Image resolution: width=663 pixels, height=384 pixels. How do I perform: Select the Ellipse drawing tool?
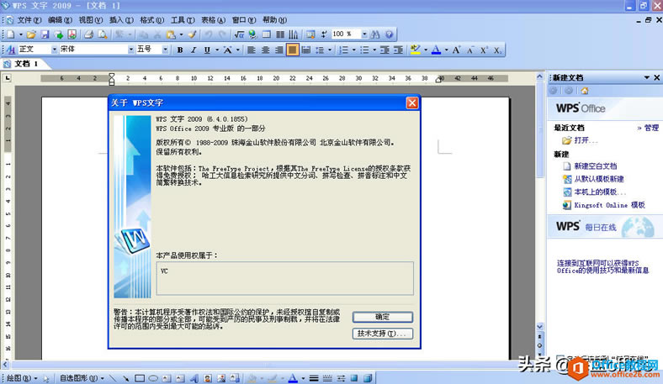pyautogui.click(x=153, y=378)
